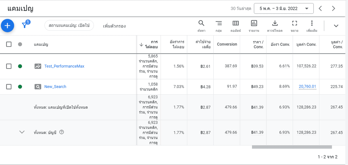Click the ขยาย expand fullscreen icon
The width and height of the screenshot is (348, 165).
tap(294, 23)
